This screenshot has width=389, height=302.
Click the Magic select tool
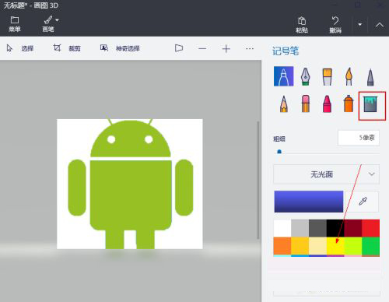(x=120, y=48)
